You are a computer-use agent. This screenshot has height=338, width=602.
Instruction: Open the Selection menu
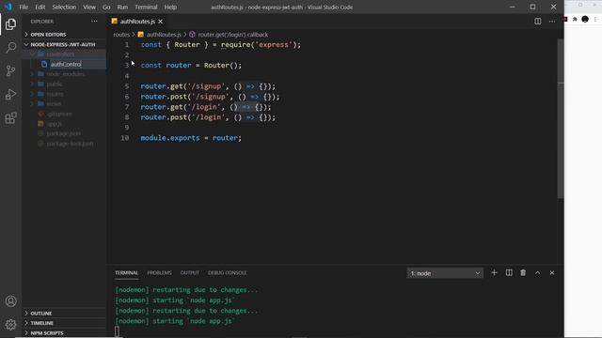pyautogui.click(x=64, y=7)
